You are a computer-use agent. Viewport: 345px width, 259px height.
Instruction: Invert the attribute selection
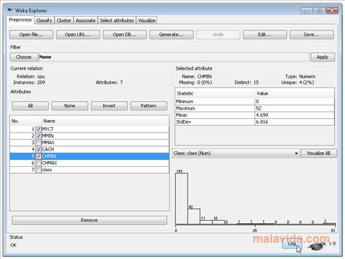[109, 106]
